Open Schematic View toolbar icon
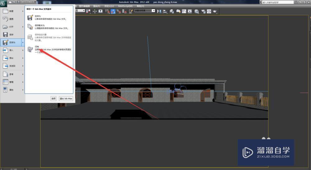The height and width of the screenshot is (170, 311). click(x=190, y=11)
